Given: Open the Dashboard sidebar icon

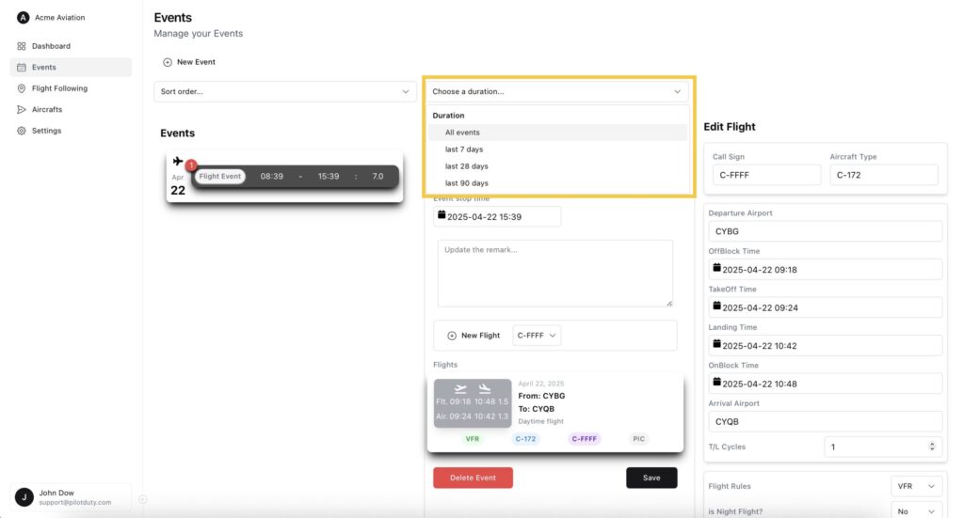Looking at the screenshot, I should 22,46.
